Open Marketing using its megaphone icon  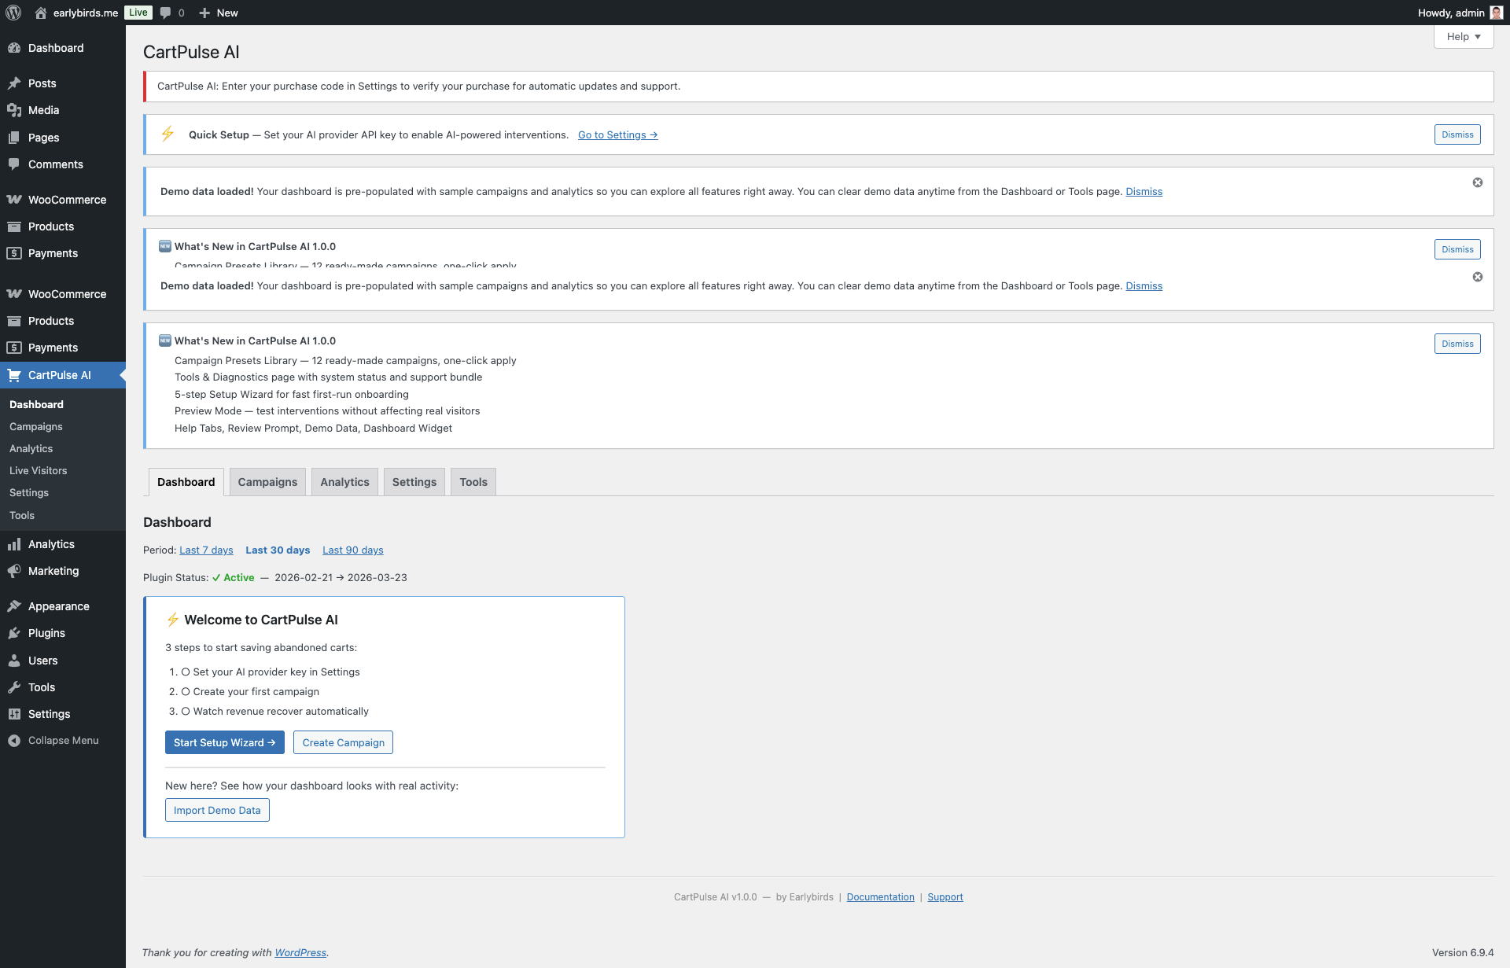14,571
